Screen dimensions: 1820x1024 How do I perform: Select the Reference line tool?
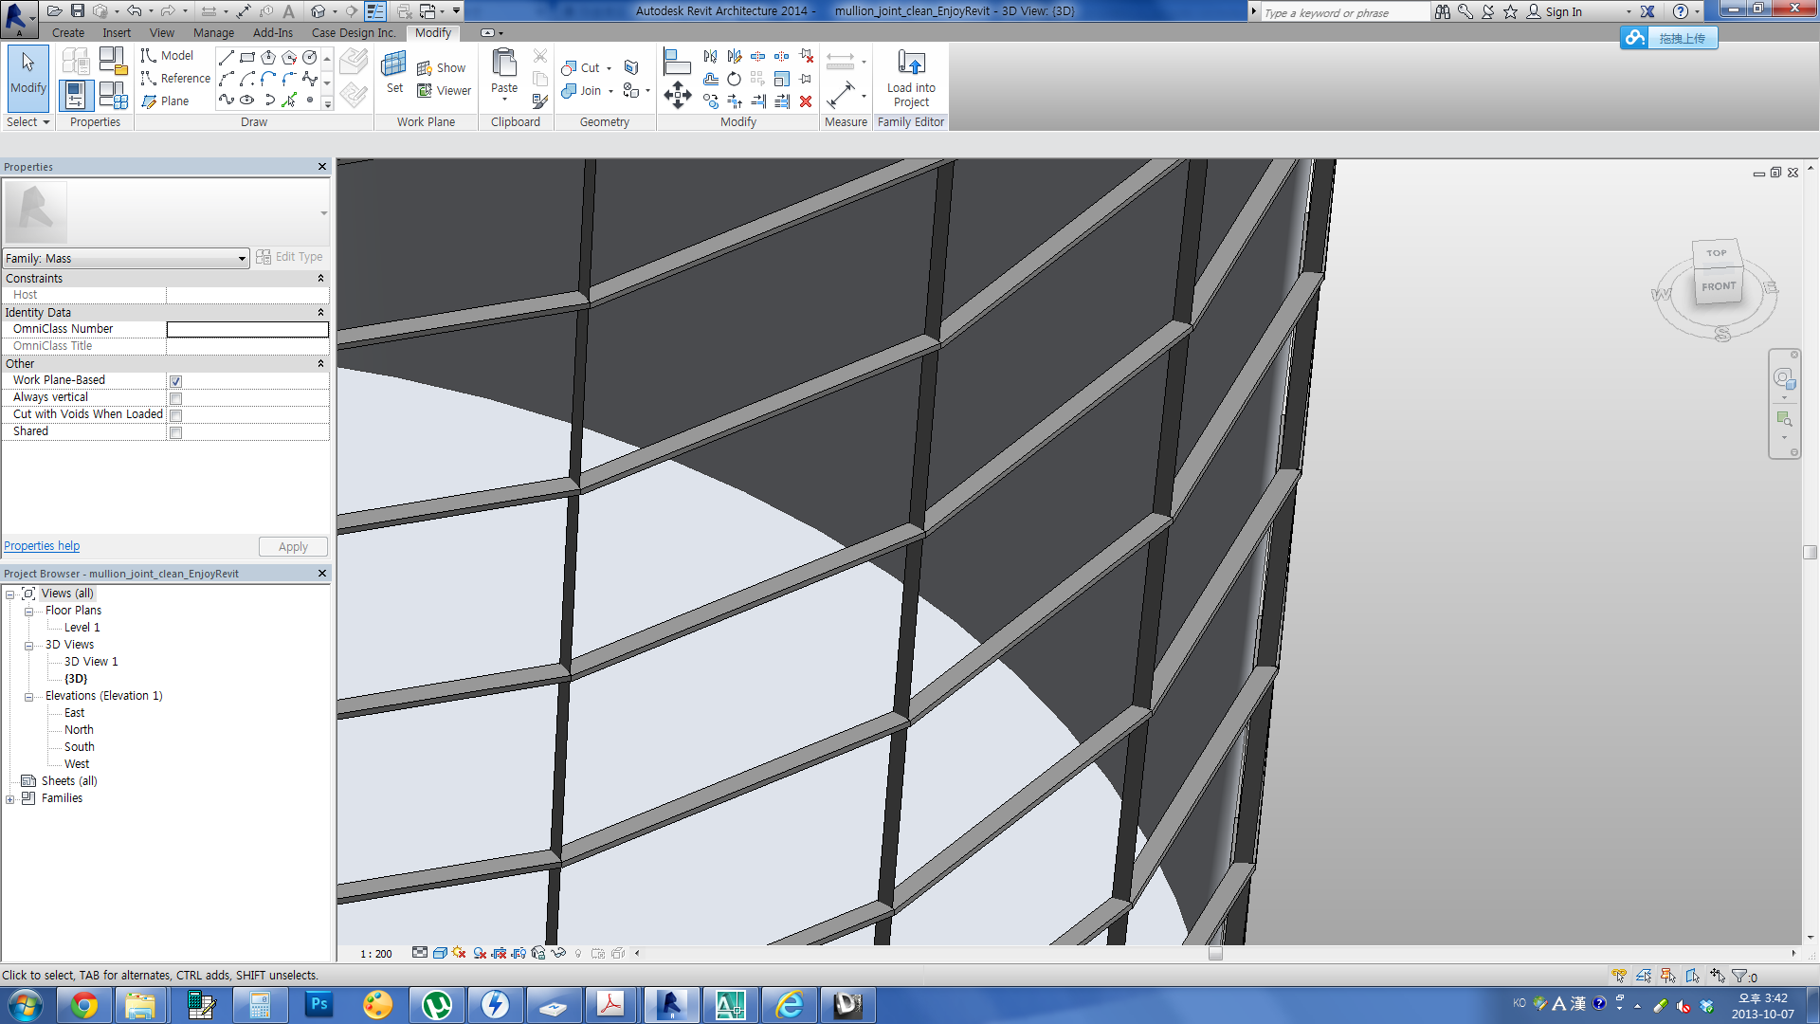coord(175,79)
